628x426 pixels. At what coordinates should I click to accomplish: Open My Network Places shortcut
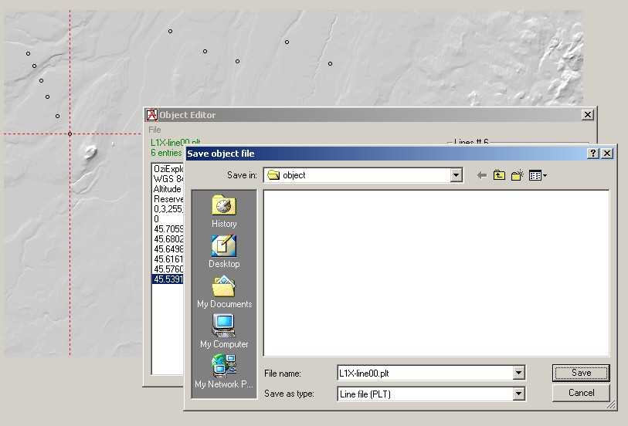(x=223, y=371)
